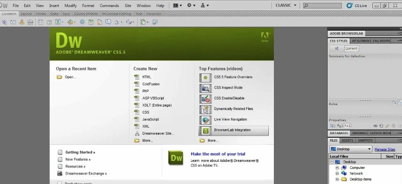The height and width of the screenshot is (184, 402).
Task: Click the Manage Sites link
Action: pos(384,149)
